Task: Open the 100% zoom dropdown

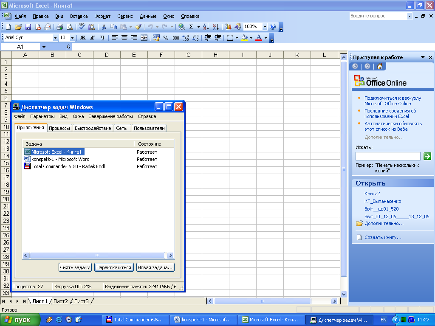Action: tap(265, 27)
